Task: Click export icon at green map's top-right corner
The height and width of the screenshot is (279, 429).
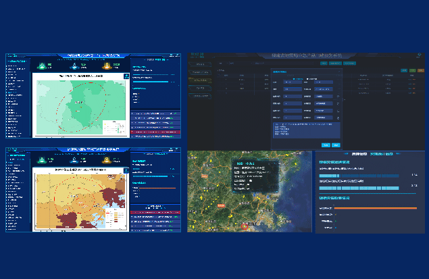Action: tap(126, 76)
